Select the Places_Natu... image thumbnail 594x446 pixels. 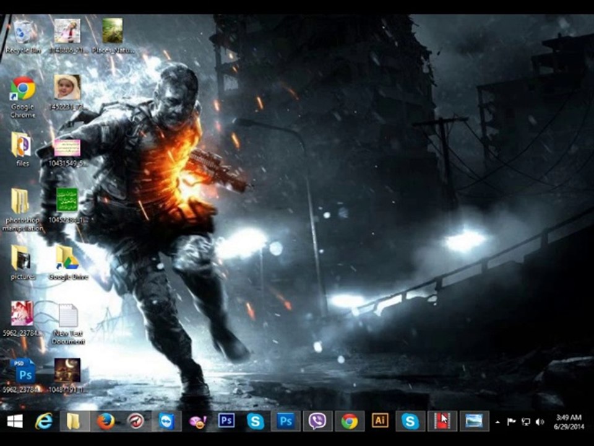(113, 36)
